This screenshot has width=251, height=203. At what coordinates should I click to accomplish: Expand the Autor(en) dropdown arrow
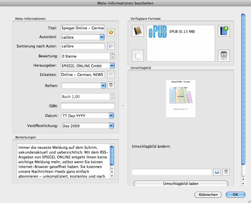tap(102, 37)
